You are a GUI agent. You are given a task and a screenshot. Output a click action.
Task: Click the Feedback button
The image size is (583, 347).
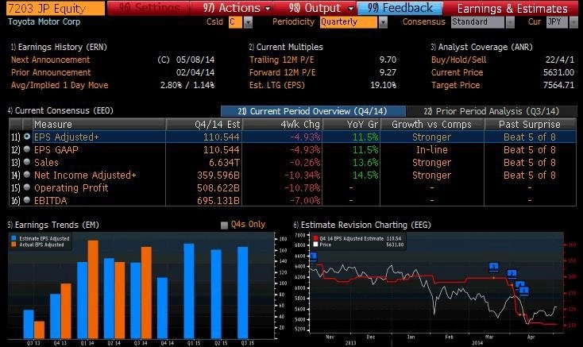coord(400,8)
